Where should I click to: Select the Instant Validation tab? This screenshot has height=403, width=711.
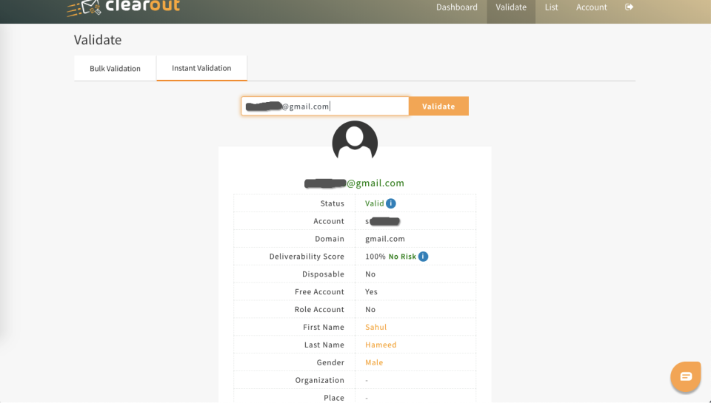point(201,68)
